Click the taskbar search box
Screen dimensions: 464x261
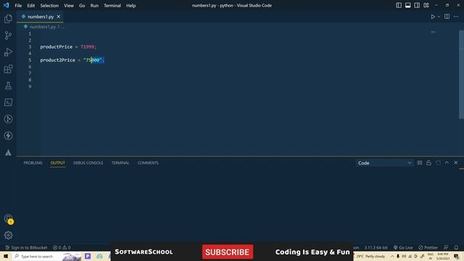pyautogui.click(x=46, y=256)
